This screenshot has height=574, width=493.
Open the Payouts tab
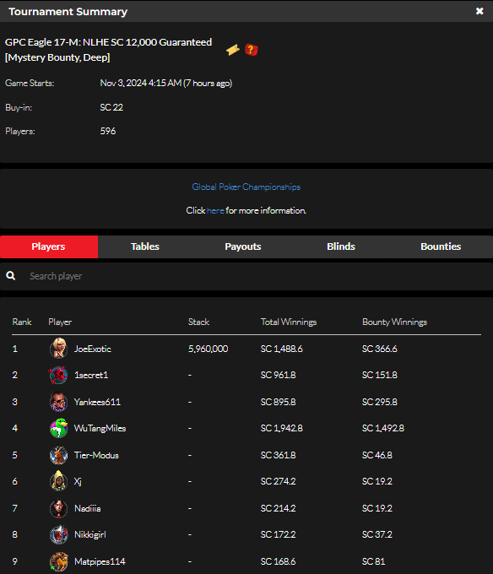(x=243, y=246)
